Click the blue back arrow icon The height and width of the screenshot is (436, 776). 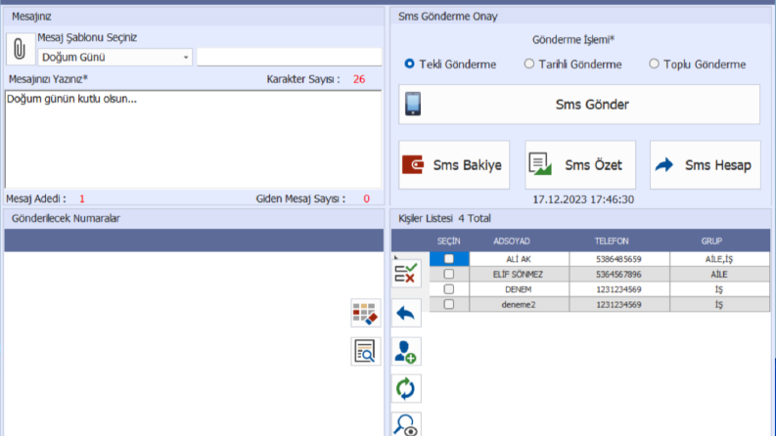[x=406, y=313]
